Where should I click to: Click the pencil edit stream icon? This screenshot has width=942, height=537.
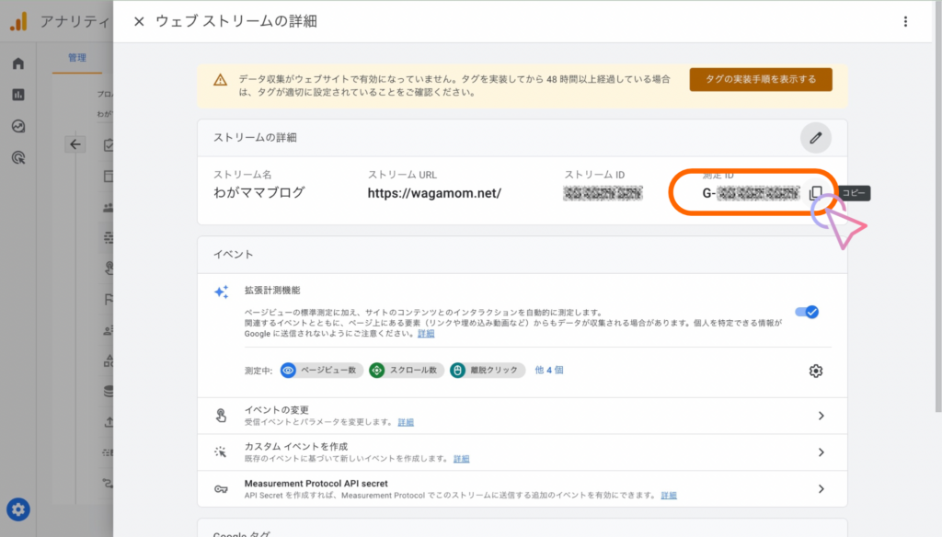[x=815, y=138]
